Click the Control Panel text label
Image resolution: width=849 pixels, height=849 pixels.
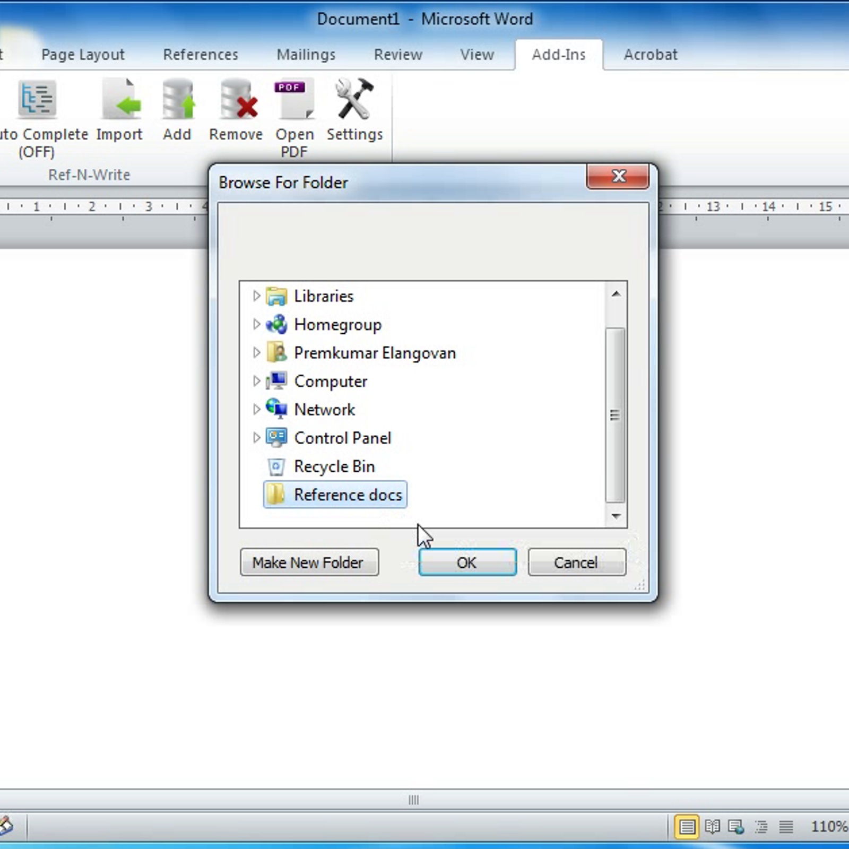(x=343, y=438)
